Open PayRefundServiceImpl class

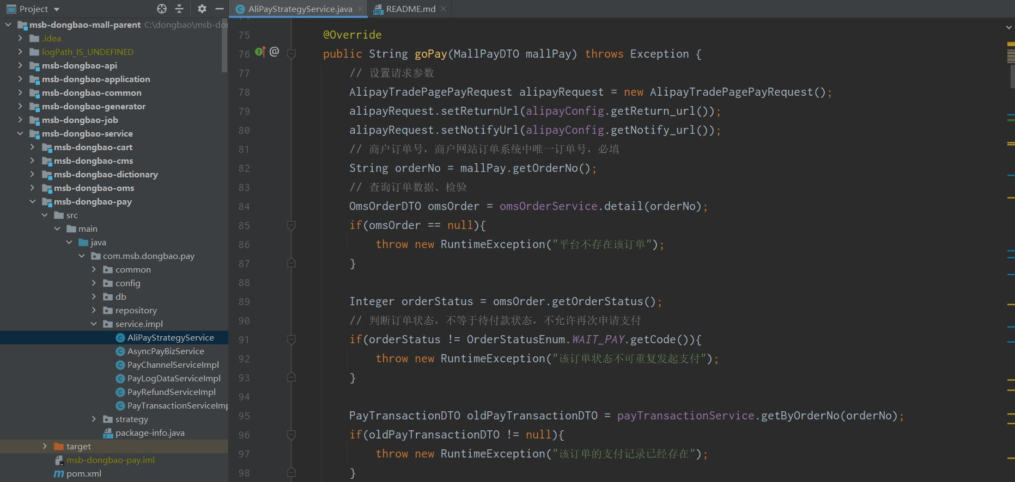coord(172,392)
